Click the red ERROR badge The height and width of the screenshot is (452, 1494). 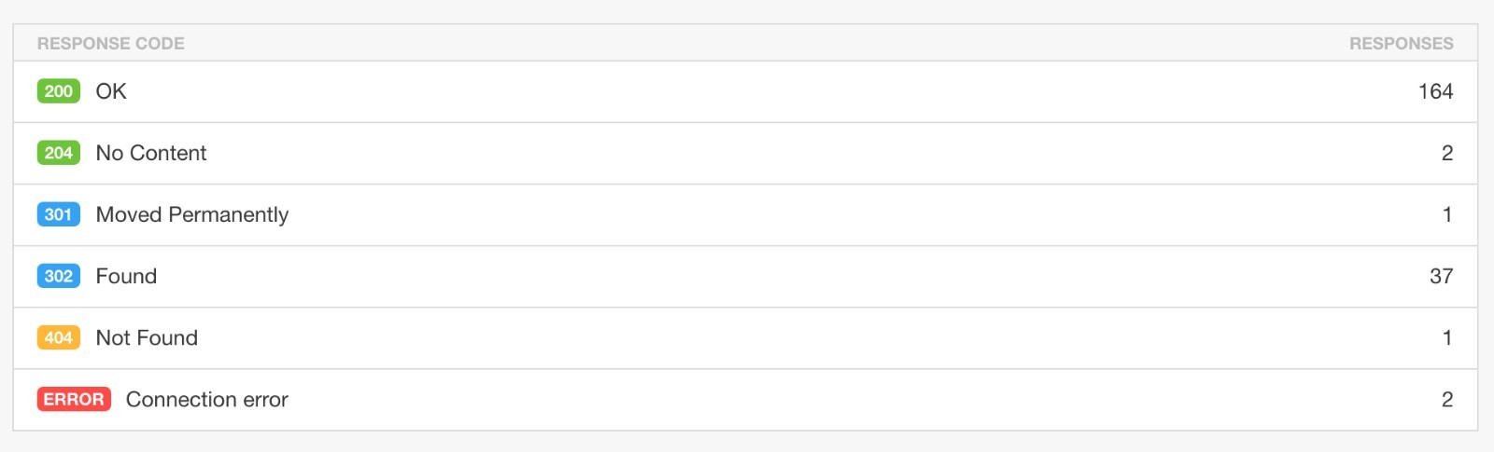(74, 399)
